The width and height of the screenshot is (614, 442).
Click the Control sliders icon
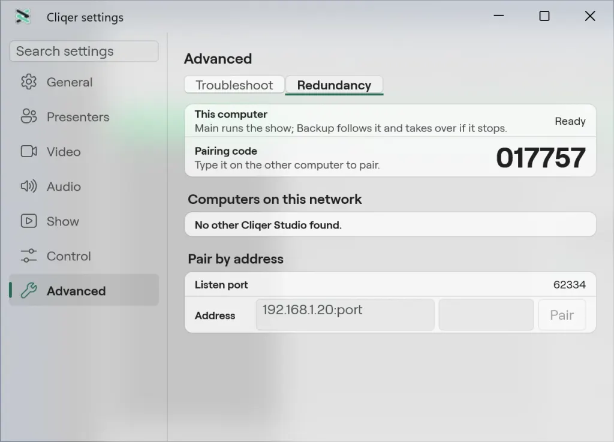(29, 256)
